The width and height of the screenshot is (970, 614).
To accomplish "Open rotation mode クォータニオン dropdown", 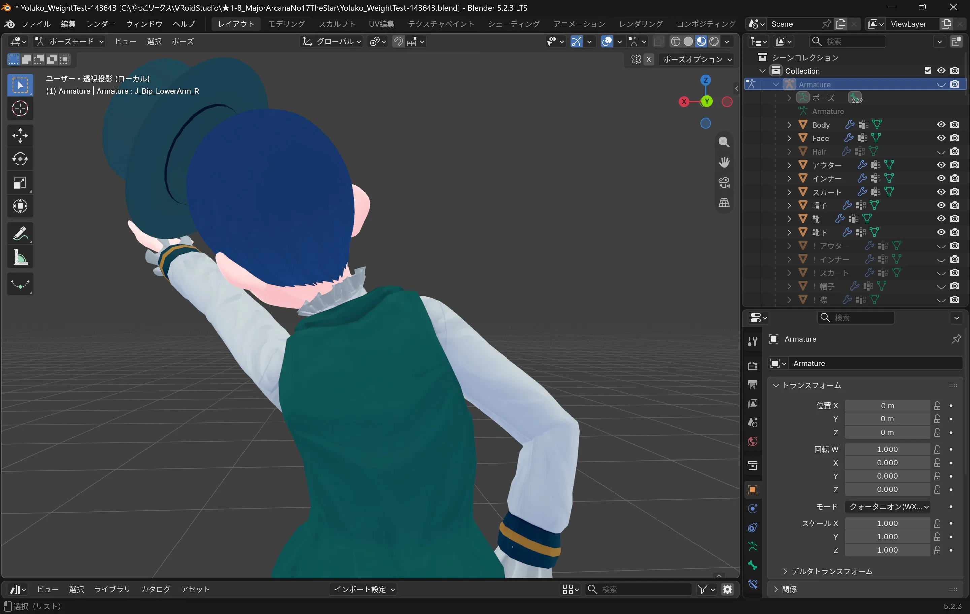I will [887, 507].
